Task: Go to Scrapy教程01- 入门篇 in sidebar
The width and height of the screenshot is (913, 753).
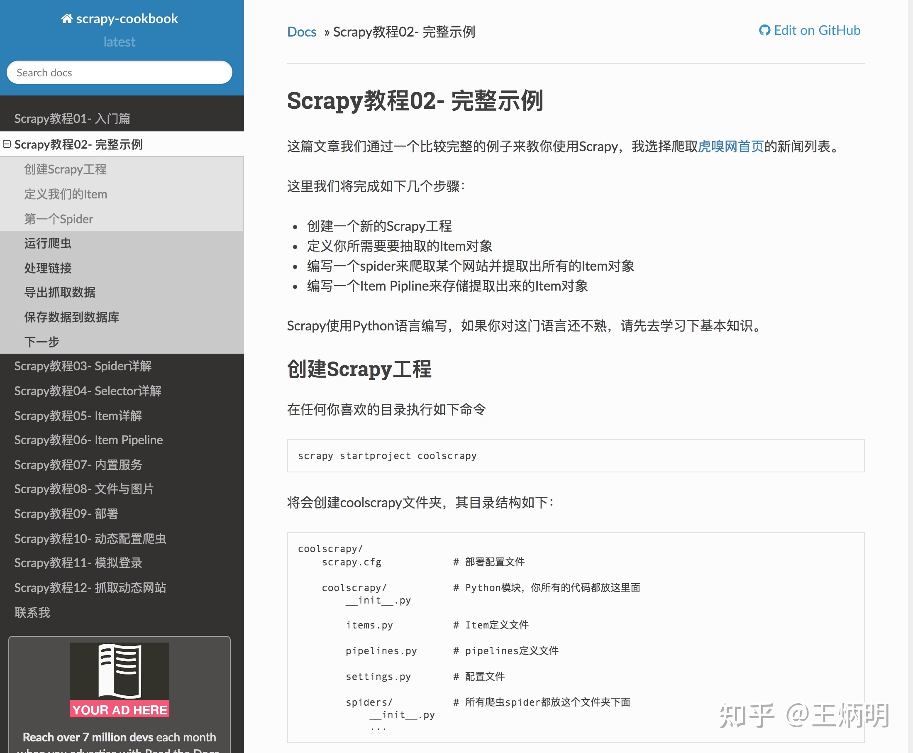Action: (72, 118)
